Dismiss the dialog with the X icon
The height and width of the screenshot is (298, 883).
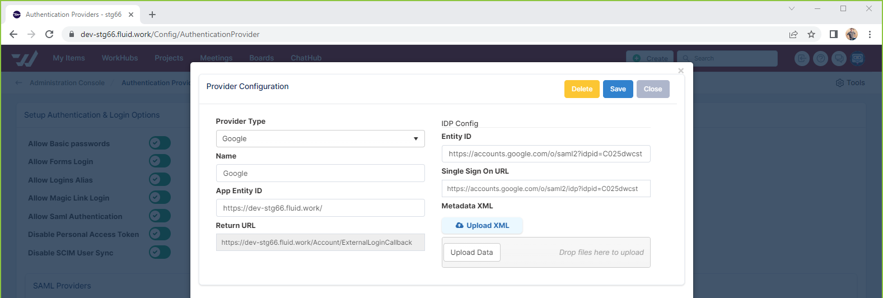pyautogui.click(x=681, y=71)
